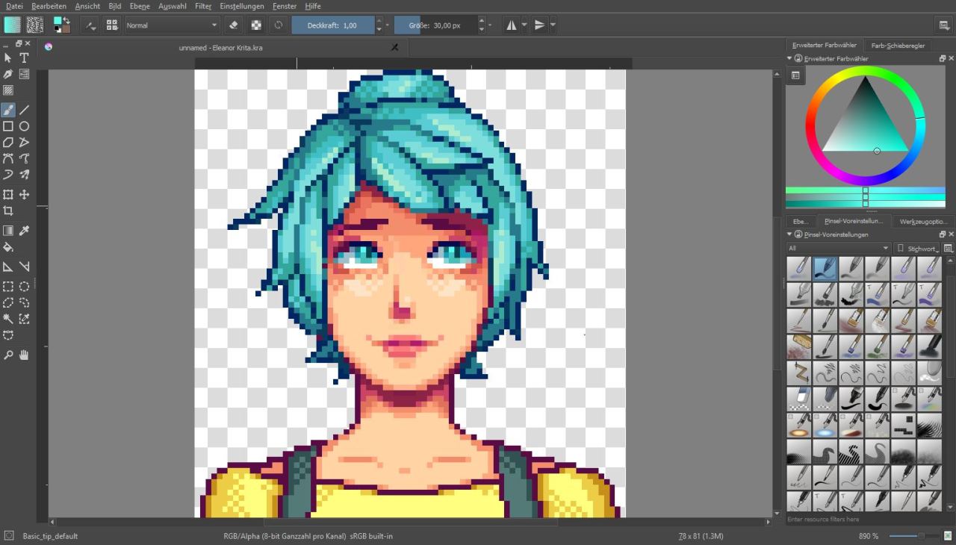Collapse the Erweiterter Farbwähler docker
Screen dimensions: 956x545
click(790, 58)
